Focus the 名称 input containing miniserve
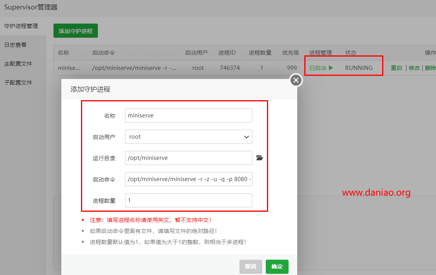 point(189,115)
